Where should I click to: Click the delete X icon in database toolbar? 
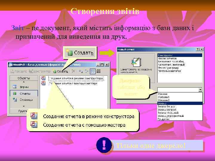tap(73, 71)
